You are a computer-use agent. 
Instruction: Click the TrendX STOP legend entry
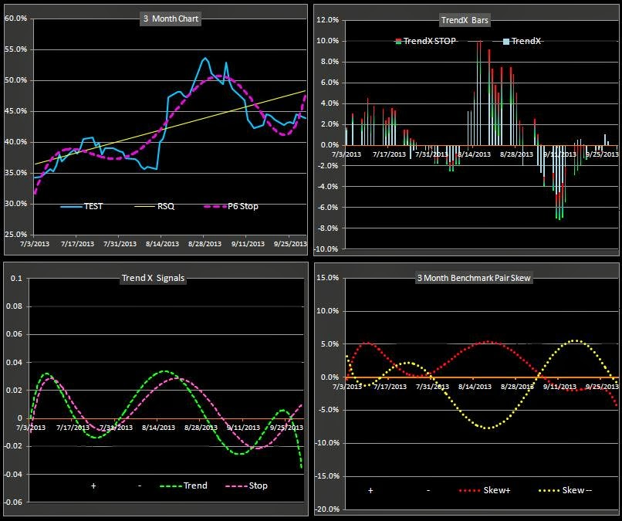pos(426,41)
